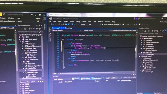Open the Tools menu in Win32Project1 window
This screenshot has width=167, height=94.
[x=90, y=21]
